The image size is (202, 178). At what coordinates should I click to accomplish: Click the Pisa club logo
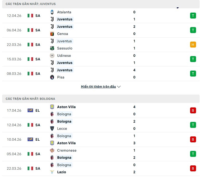click(52, 77)
